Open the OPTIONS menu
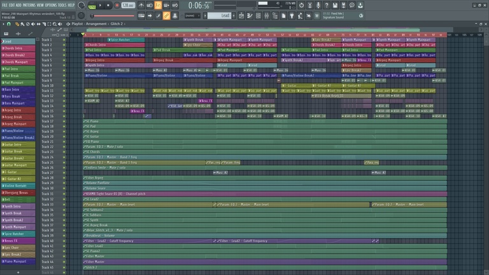Viewport: 489px width, 275px height. (51, 5)
